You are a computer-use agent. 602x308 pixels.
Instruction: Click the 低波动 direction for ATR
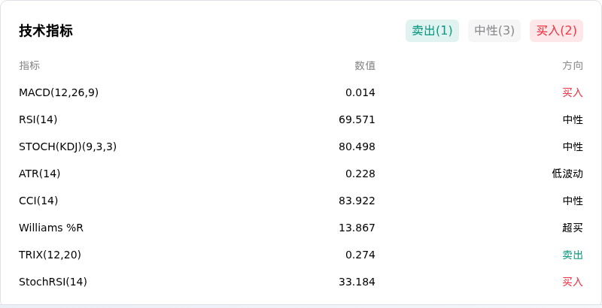567,174
